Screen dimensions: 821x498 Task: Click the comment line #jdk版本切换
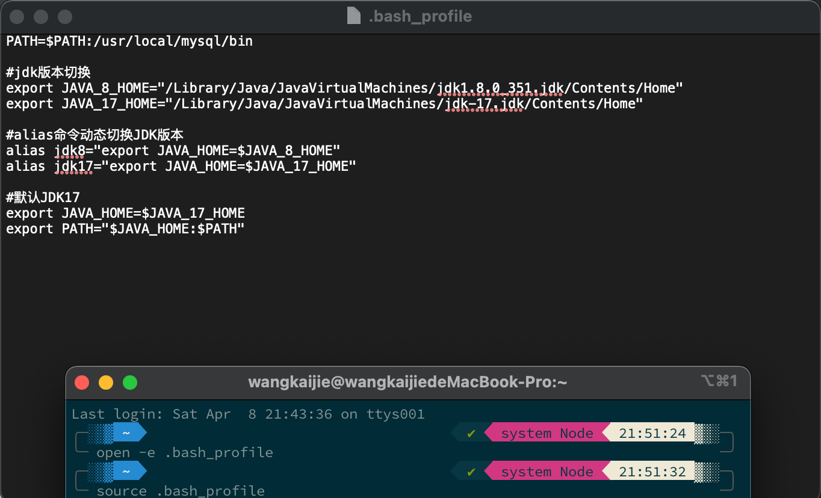[48, 73]
